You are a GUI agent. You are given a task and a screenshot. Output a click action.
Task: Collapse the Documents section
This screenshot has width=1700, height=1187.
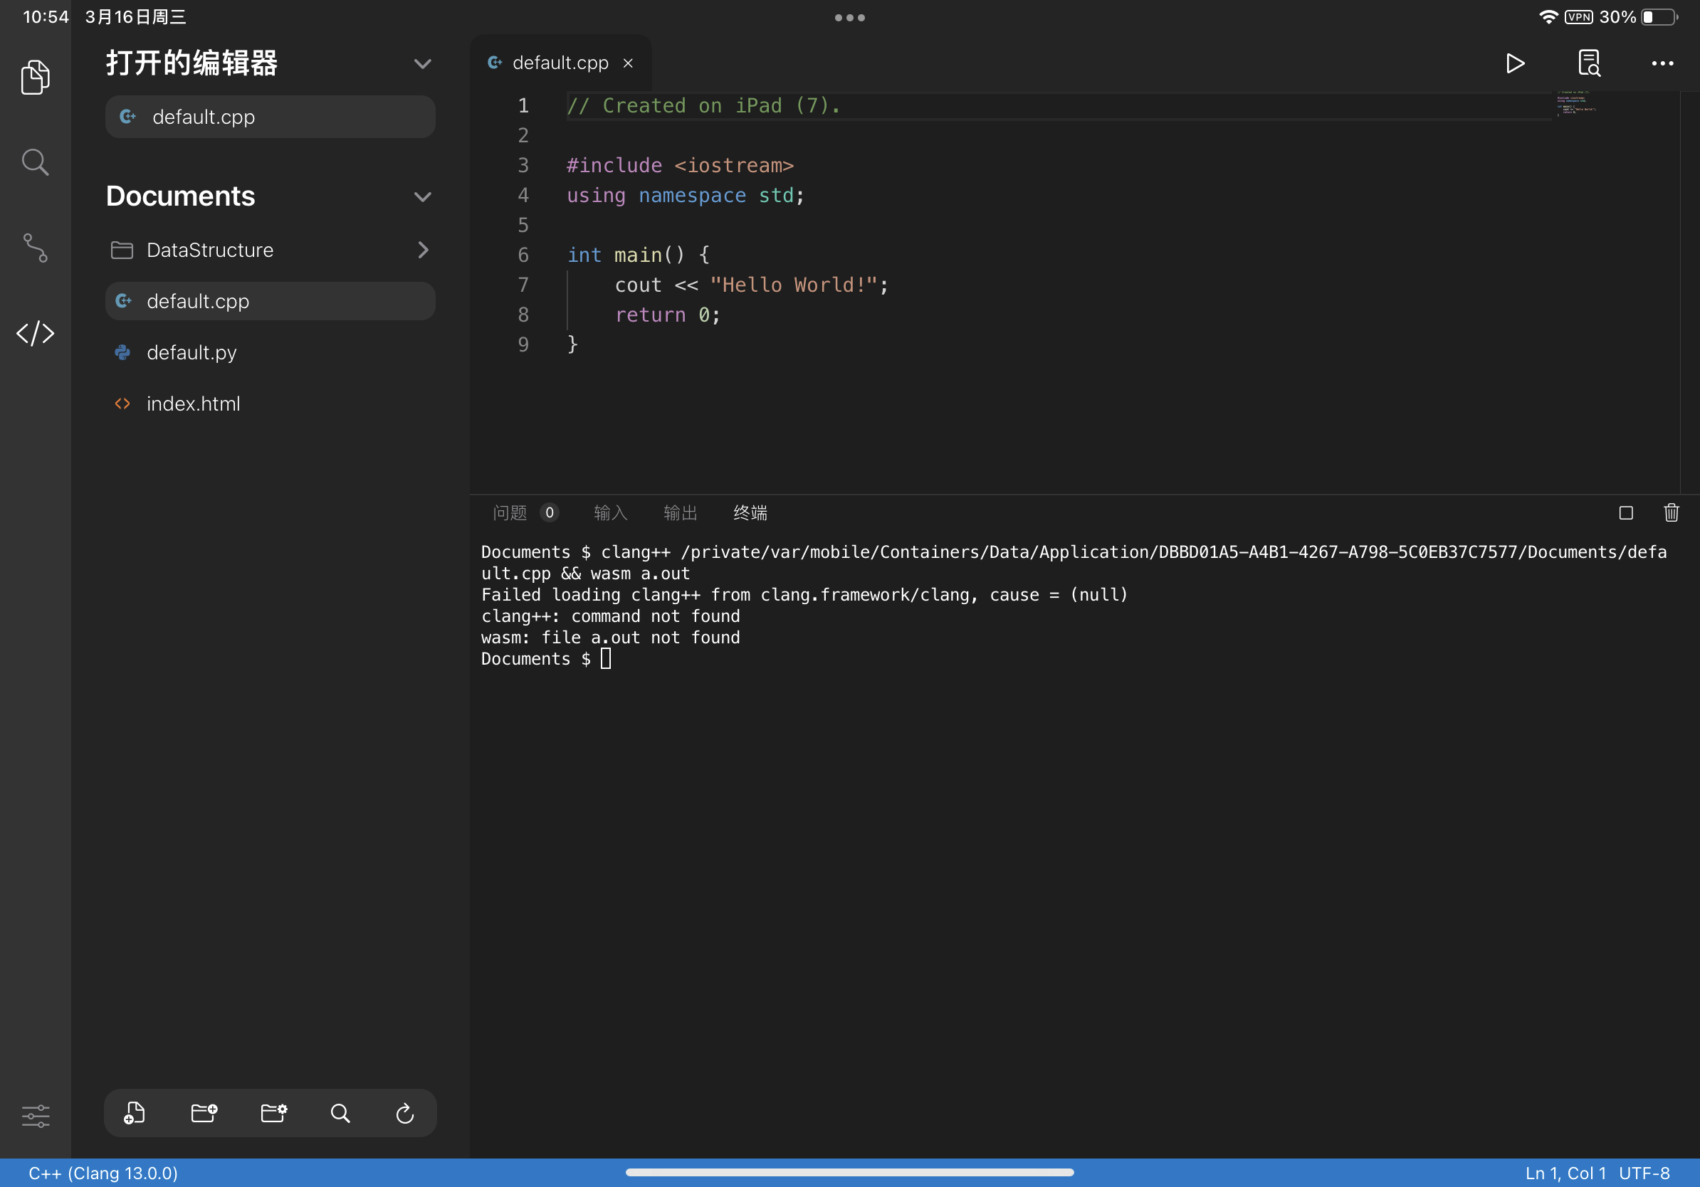(x=423, y=196)
